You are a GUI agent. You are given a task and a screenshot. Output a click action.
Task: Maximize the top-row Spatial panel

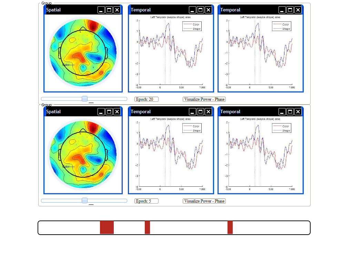[109, 10]
